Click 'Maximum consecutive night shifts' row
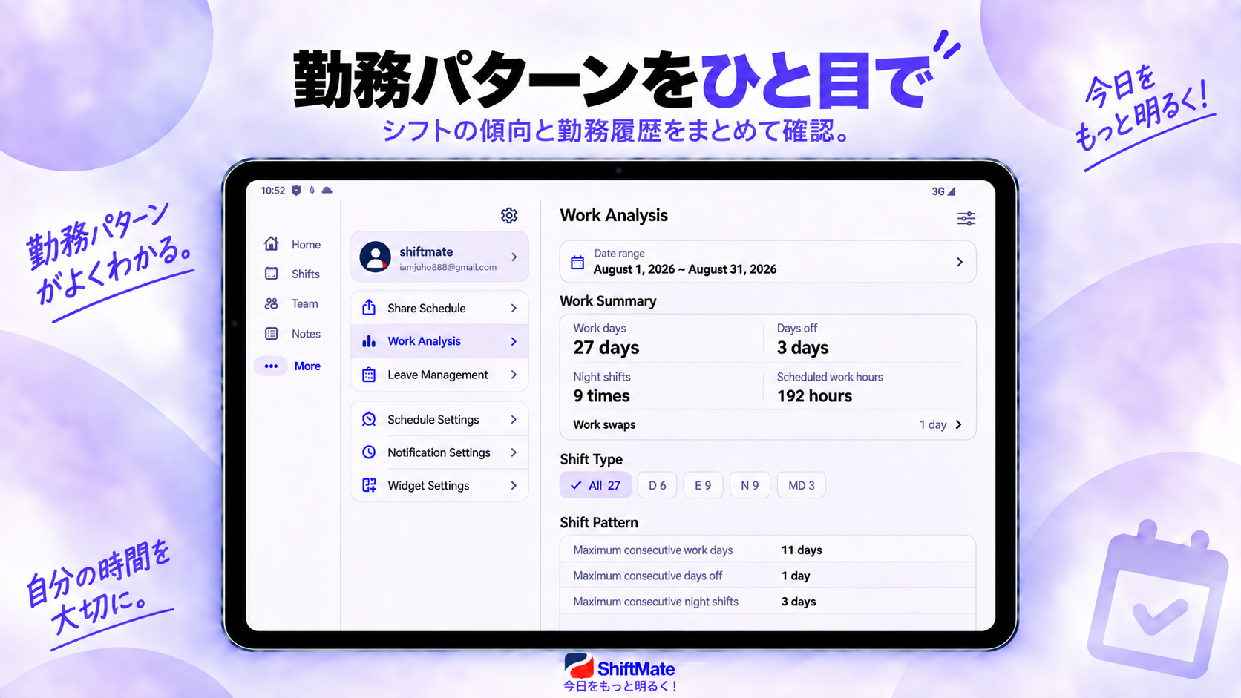Screen dimensions: 1241x698 click(x=767, y=601)
